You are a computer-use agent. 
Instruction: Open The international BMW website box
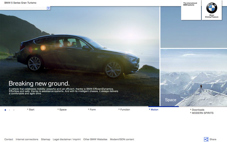pos(191,10)
